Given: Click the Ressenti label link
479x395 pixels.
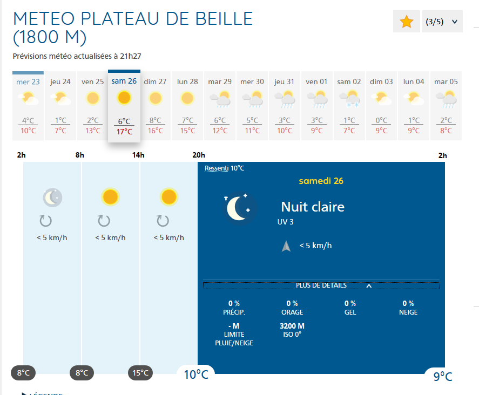Looking at the screenshot, I should point(217,168).
